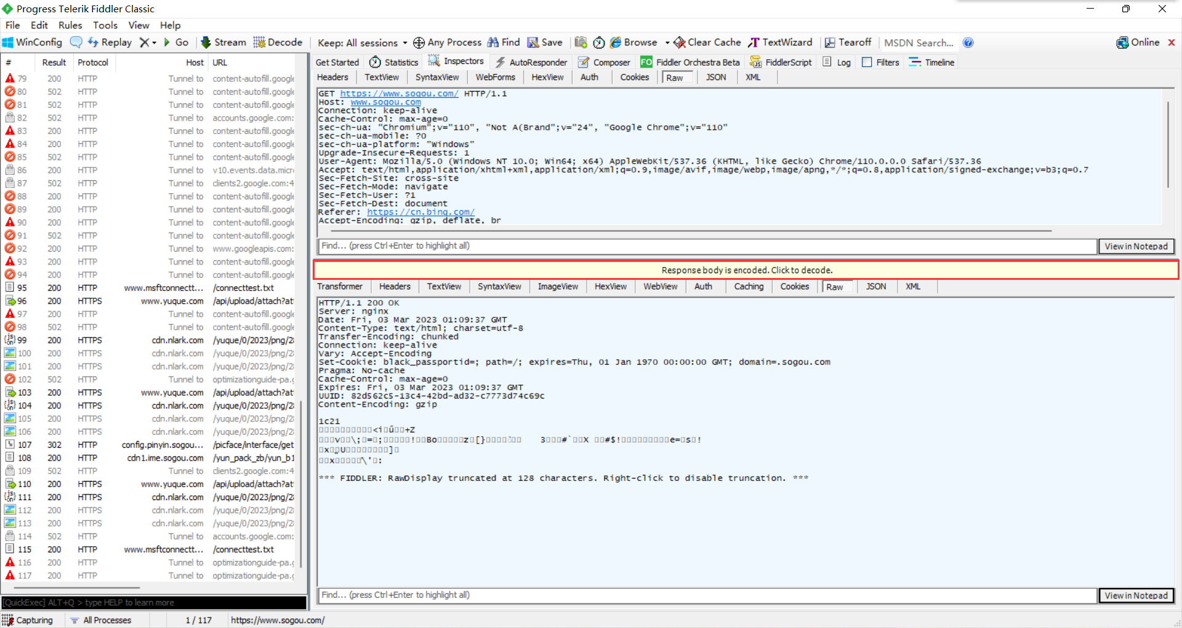Click request View in Notepad button
Screen dimensions: 1182x628
pyautogui.click(x=1136, y=246)
